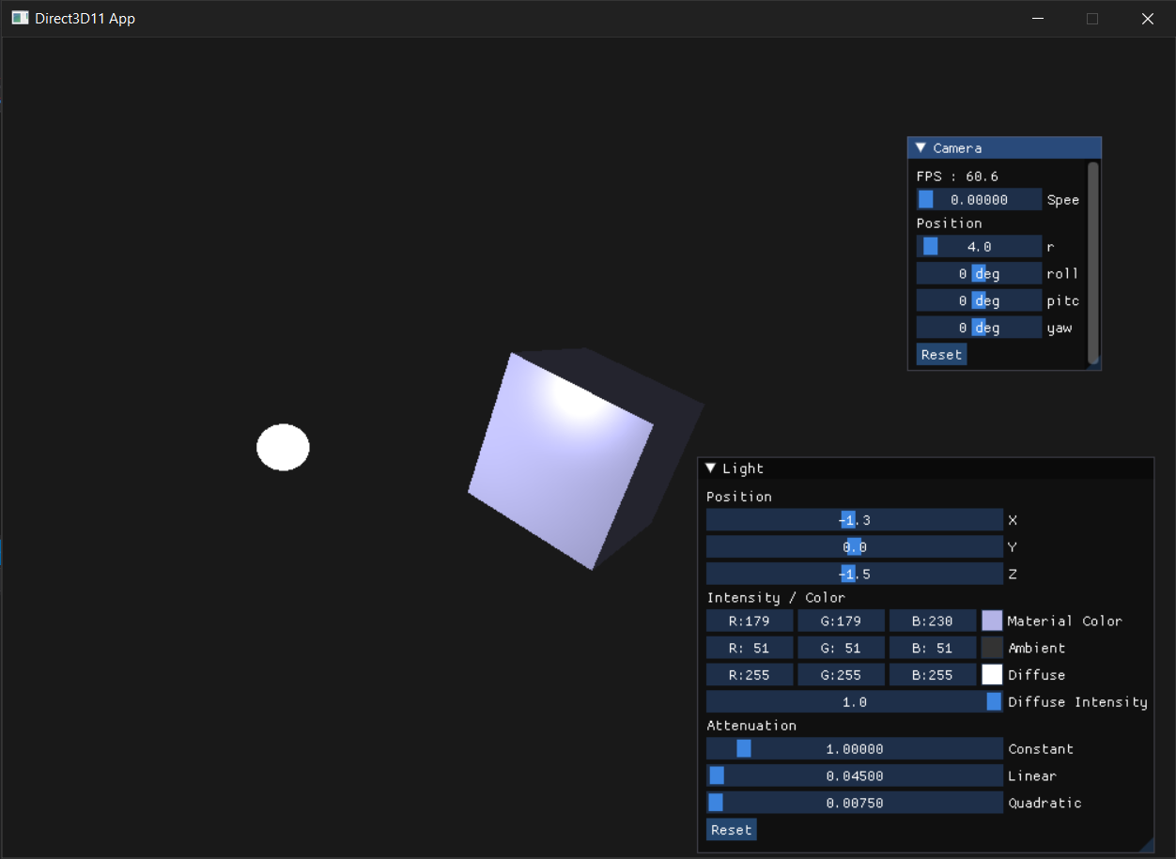Viewport: 1176px width, 859px height.
Task: Click the Diffuse Intensity slider
Action: click(855, 701)
